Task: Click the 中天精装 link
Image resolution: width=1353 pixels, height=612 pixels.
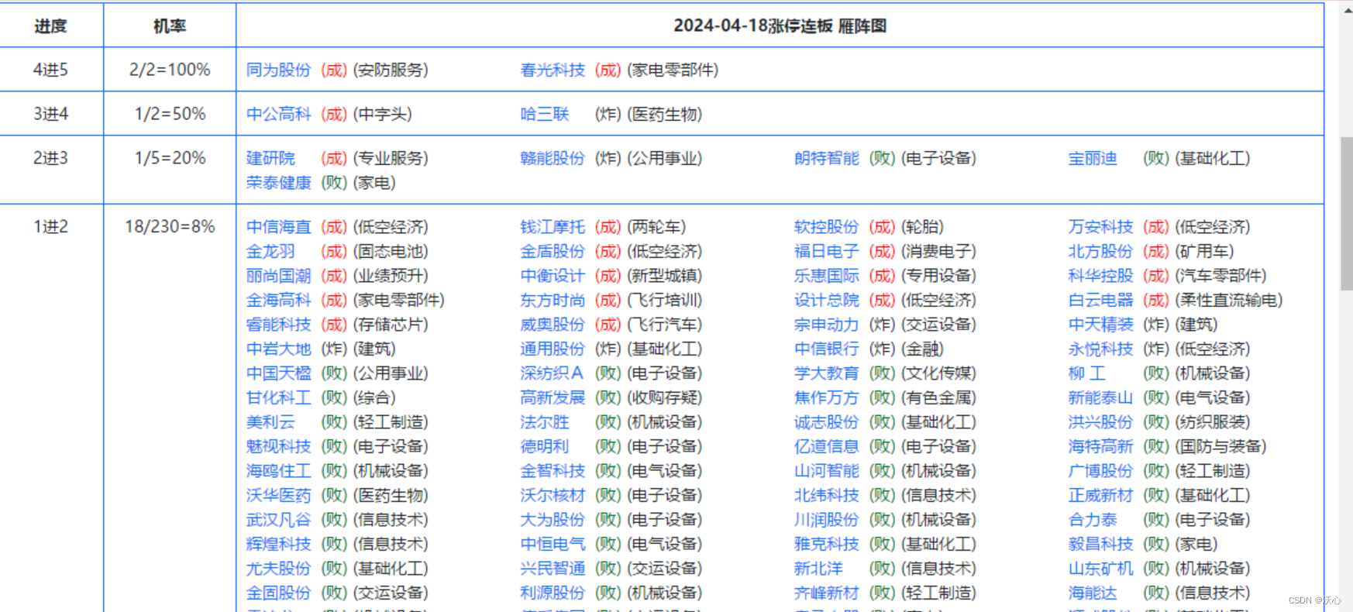Action: point(1100,325)
